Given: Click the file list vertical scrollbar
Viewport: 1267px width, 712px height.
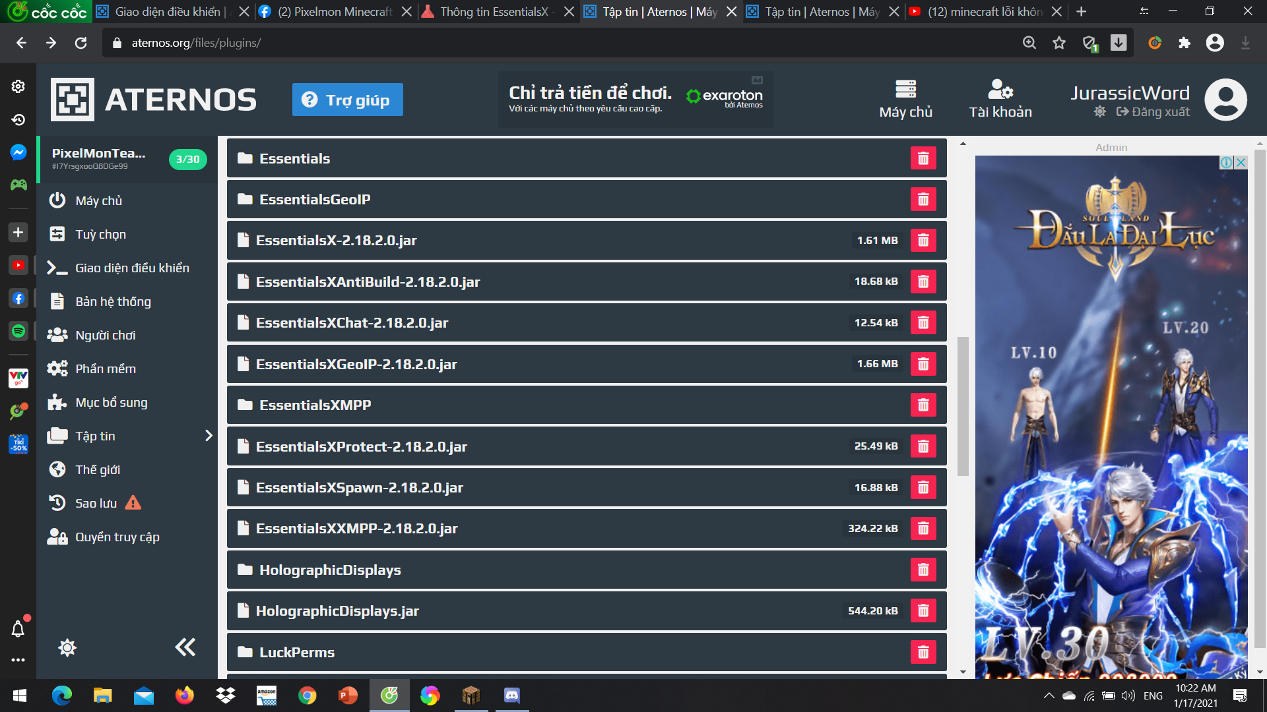Looking at the screenshot, I should 963,405.
